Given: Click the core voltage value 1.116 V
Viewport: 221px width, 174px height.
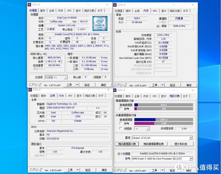Looking at the screenshot, I should click(x=81, y=29).
